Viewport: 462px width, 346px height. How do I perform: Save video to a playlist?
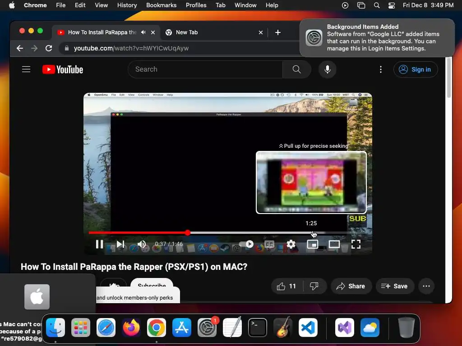(395, 286)
